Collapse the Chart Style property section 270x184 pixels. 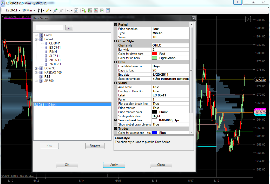pyautogui.click(x=116, y=41)
